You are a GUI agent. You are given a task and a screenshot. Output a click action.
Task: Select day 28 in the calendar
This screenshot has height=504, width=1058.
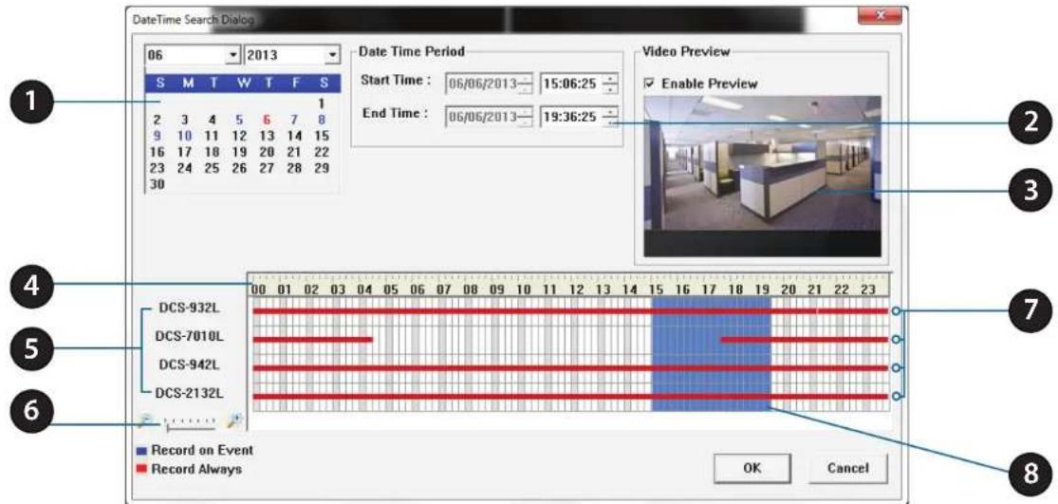coord(294,168)
